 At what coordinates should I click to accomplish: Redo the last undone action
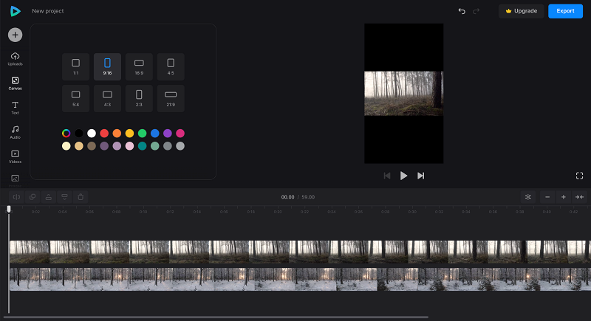(476, 11)
